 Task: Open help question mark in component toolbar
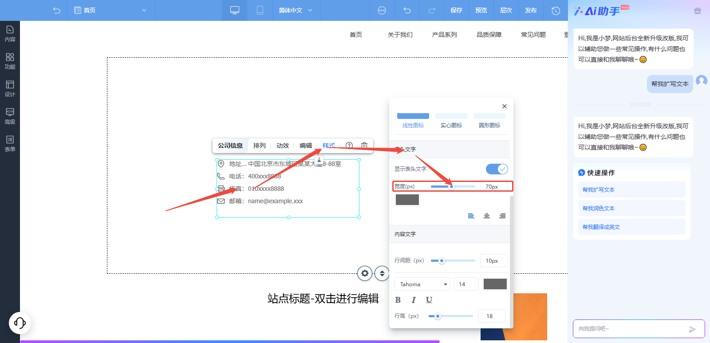click(349, 145)
